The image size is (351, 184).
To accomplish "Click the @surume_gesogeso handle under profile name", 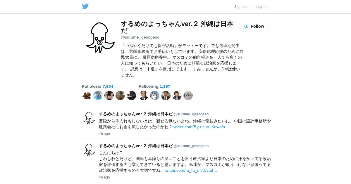I will (x=140, y=37).
